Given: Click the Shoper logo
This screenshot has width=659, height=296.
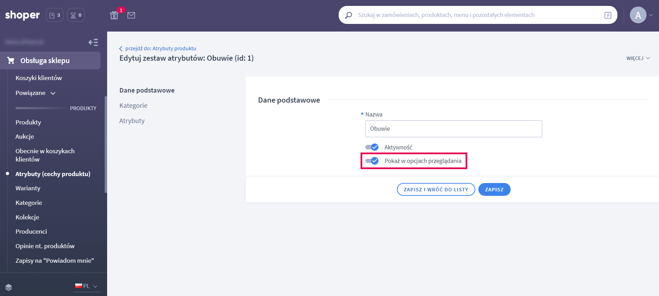Looking at the screenshot, I should [x=22, y=15].
